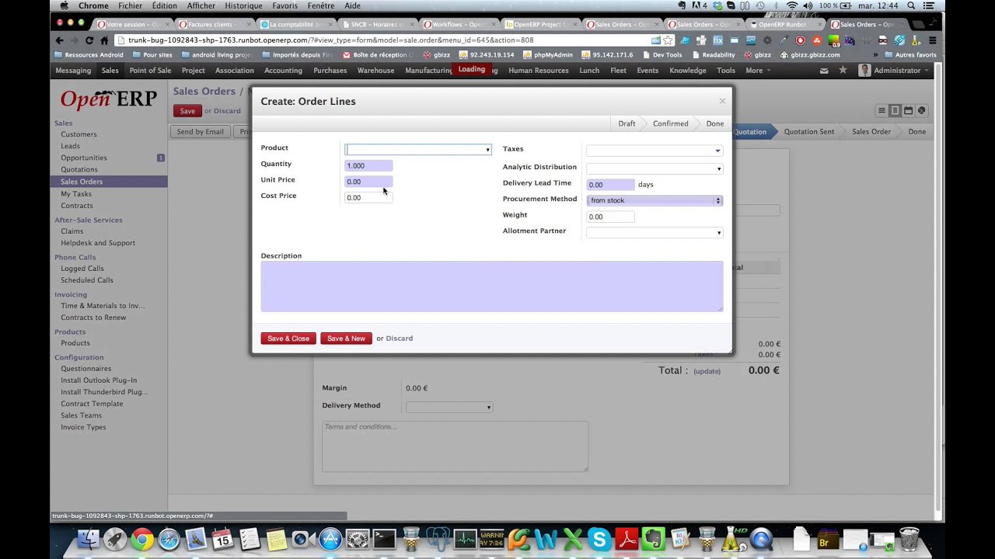
Task: Click the Send by Email button
Action: (x=200, y=132)
